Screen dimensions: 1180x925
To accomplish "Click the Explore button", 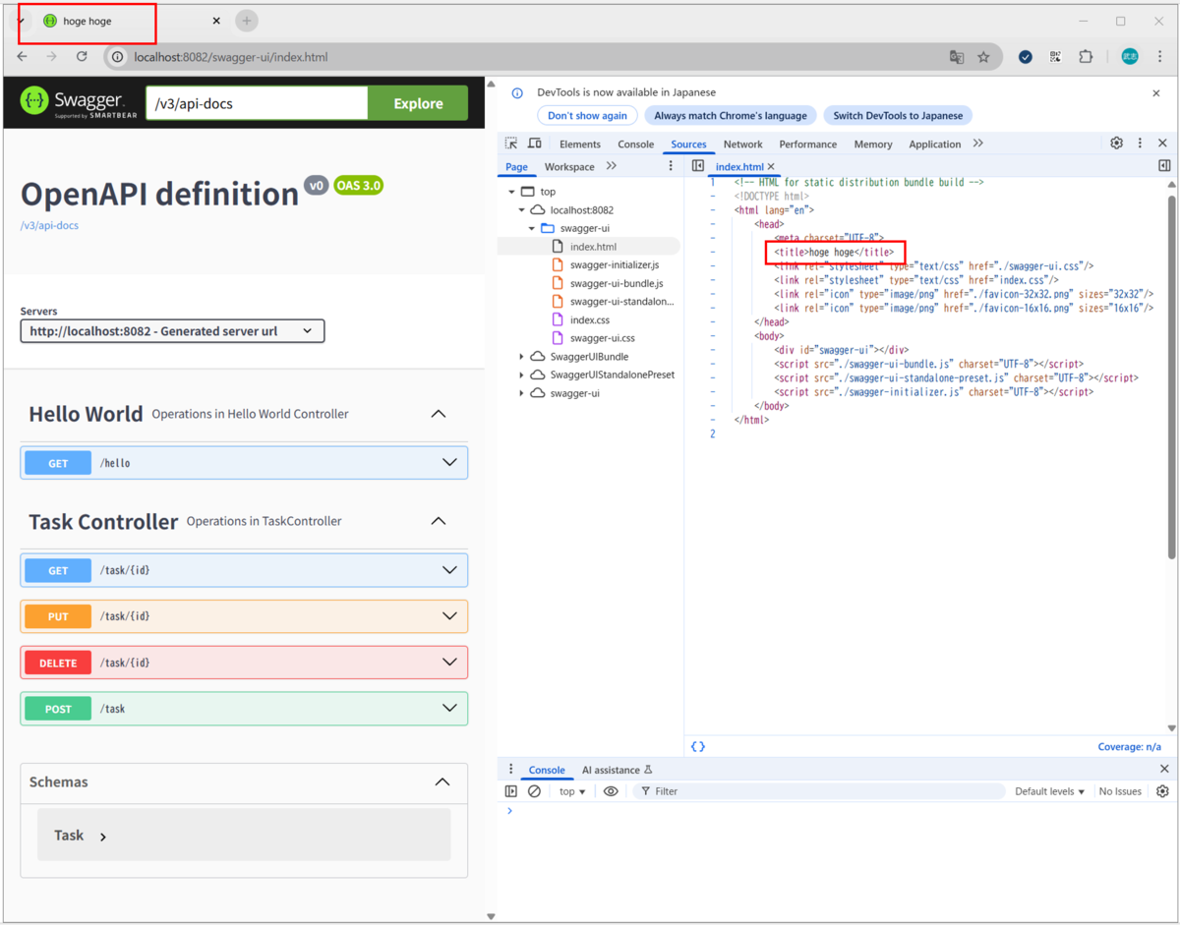I will pos(418,103).
